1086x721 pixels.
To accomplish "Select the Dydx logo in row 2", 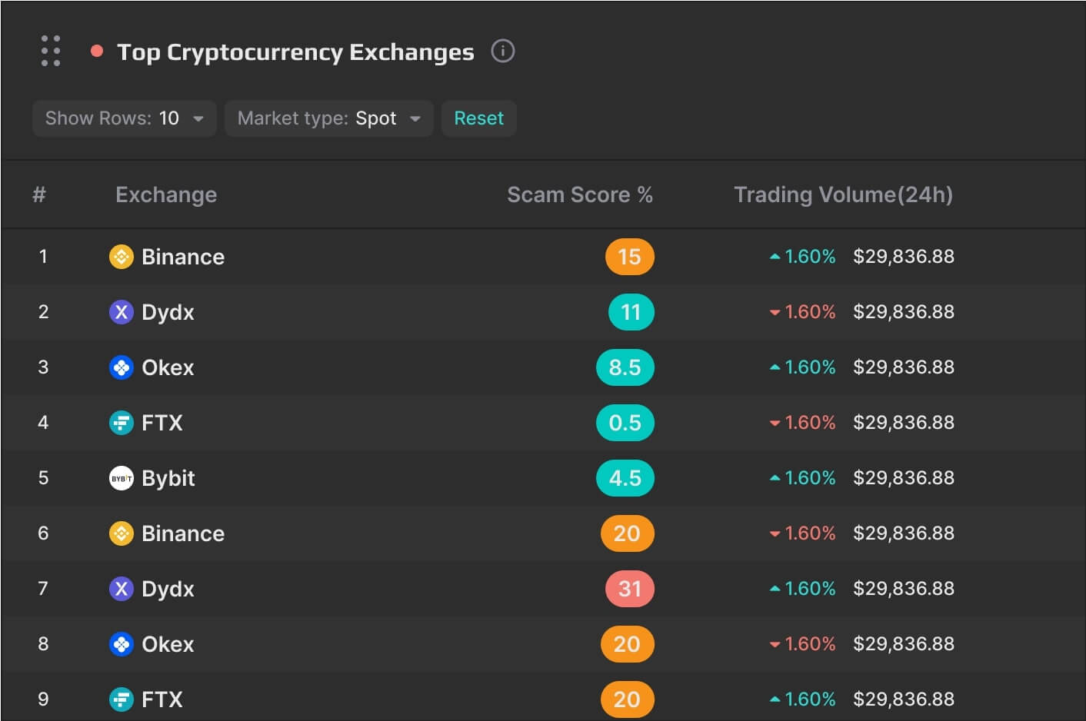I will (x=122, y=312).
